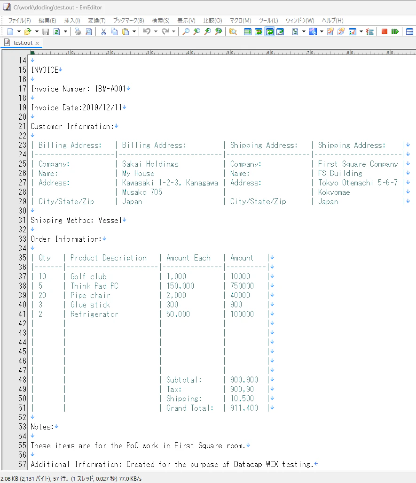Image resolution: width=416 pixels, height=483 pixels.
Task: Expand the Redo history dropdown arrow
Action: tap(173, 31)
